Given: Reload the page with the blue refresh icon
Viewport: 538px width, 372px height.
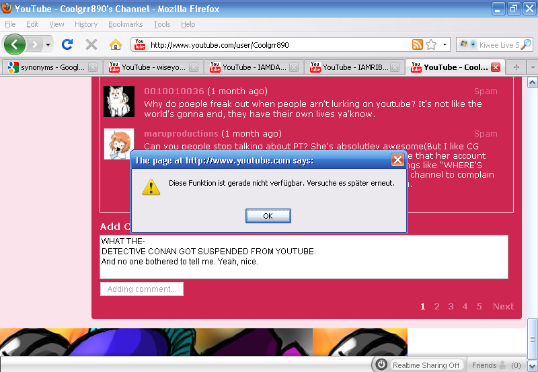Looking at the screenshot, I should tap(67, 44).
